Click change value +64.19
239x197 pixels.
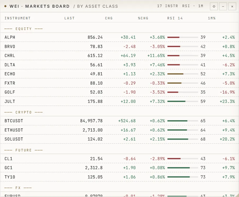click(128, 56)
